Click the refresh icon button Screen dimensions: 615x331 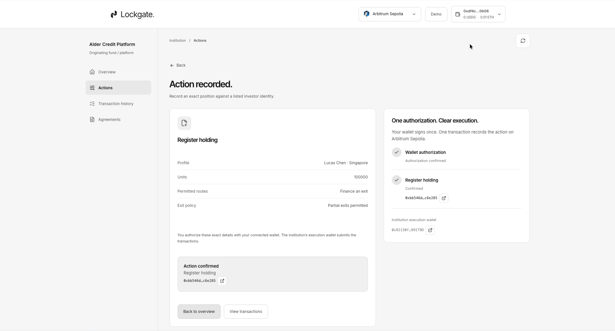pyautogui.click(x=523, y=41)
